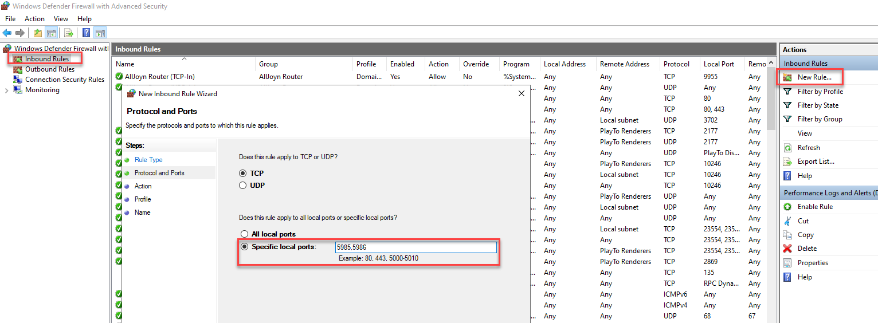The image size is (878, 323).
Task: Click the Delete red X icon
Action: click(787, 249)
